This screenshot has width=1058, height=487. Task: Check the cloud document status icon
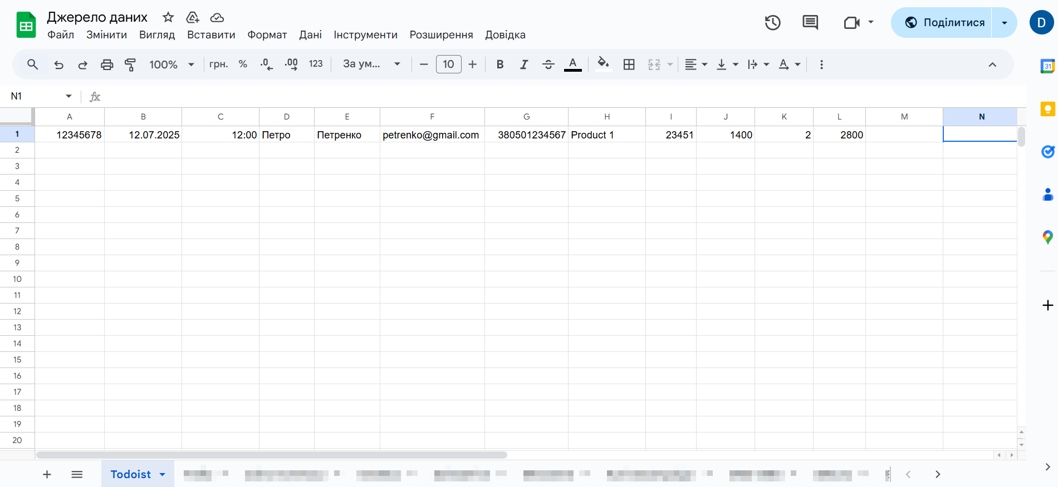[x=217, y=17]
